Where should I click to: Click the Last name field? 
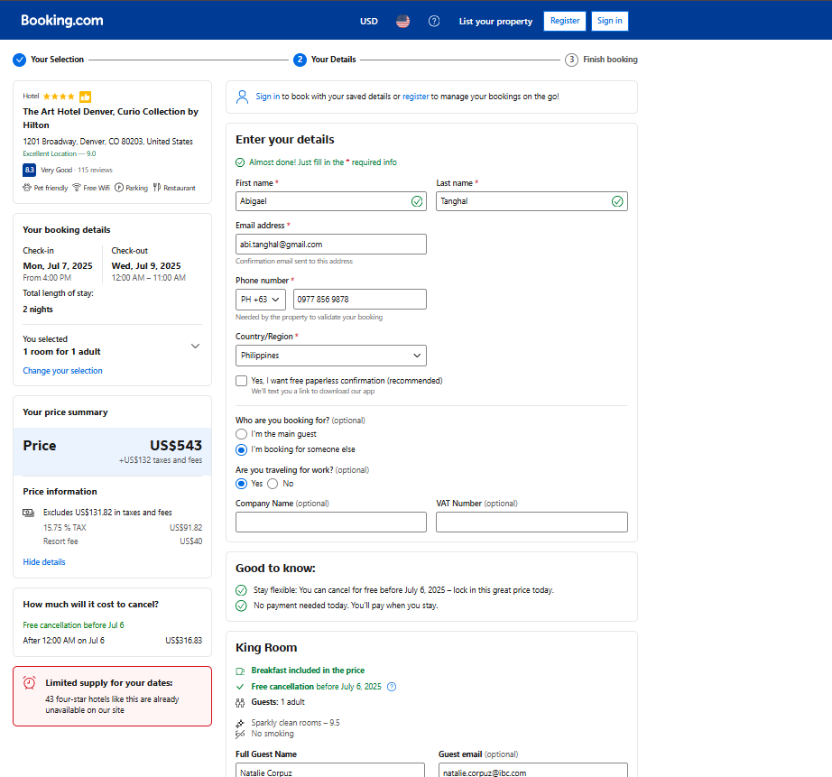pos(532,201)
